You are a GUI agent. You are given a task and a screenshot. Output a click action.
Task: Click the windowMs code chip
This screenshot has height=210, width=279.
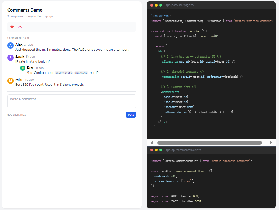(81, 73)
